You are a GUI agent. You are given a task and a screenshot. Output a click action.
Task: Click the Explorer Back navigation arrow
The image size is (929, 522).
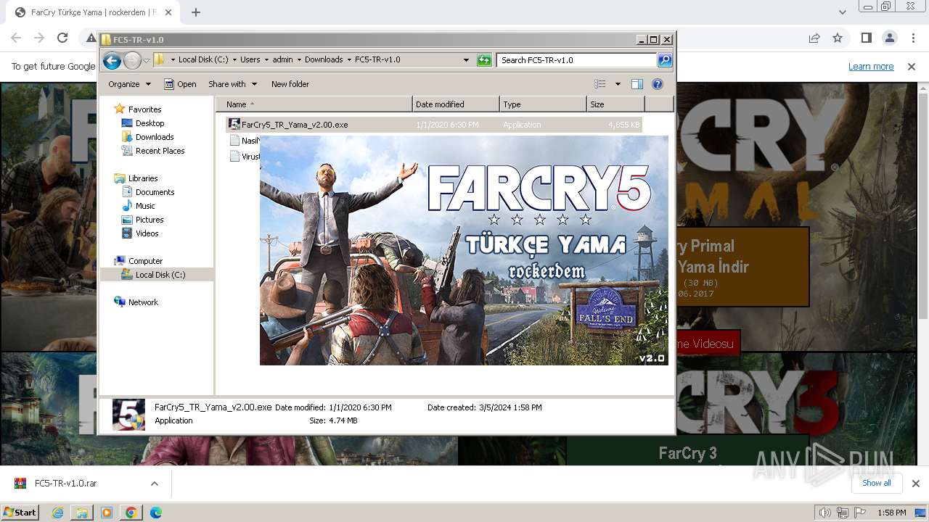(112, 60)
